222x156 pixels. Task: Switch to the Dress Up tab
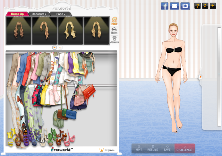coord(17,14)
